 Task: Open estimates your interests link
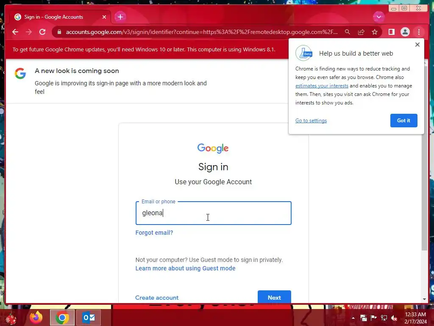pyautogui.click(x=322, y=86)
